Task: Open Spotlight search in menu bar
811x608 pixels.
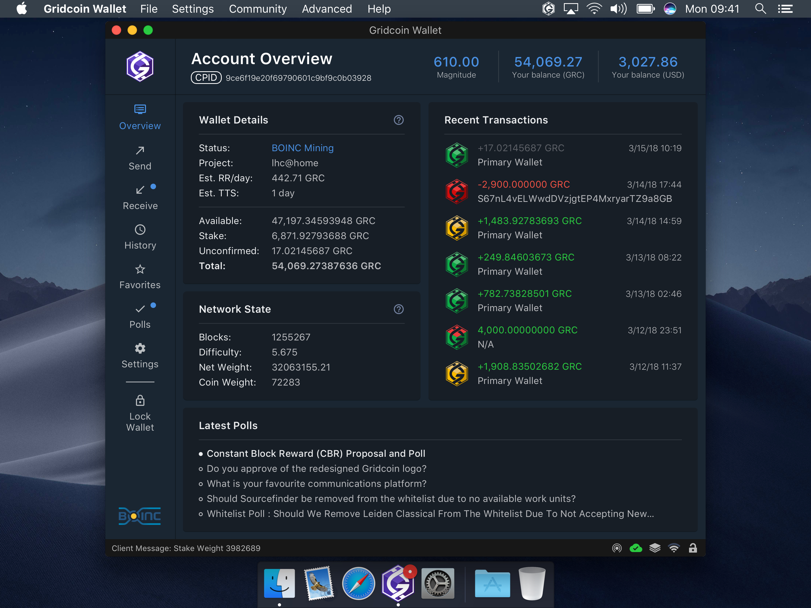Action: coord(761,9)
